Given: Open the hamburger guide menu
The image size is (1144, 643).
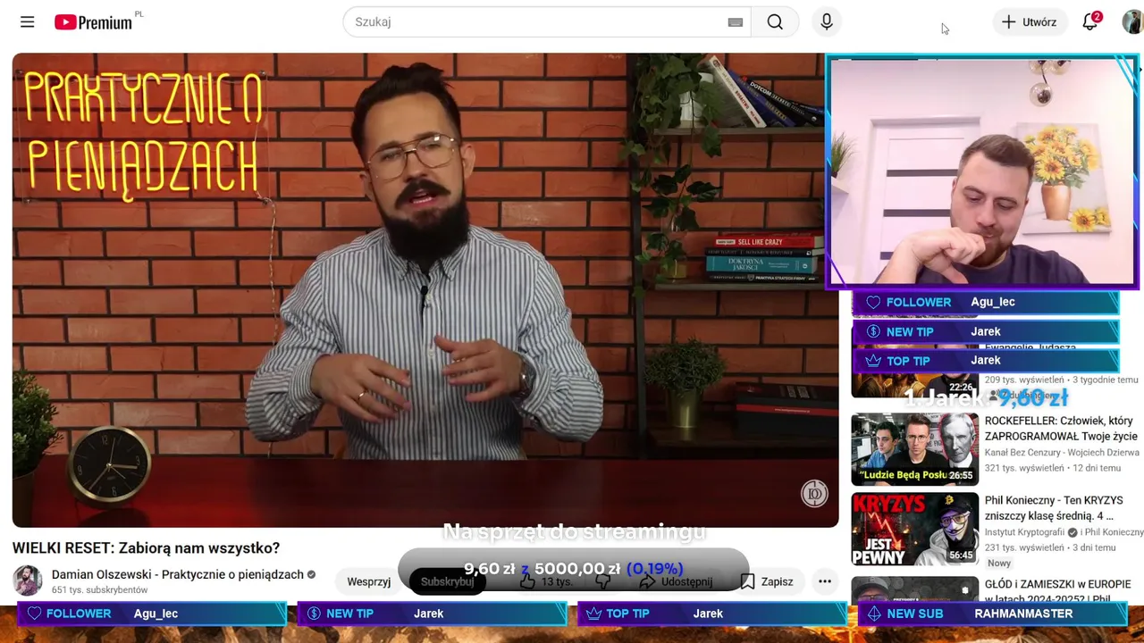Looking at the screenshot, I should [x=28, y=22].
